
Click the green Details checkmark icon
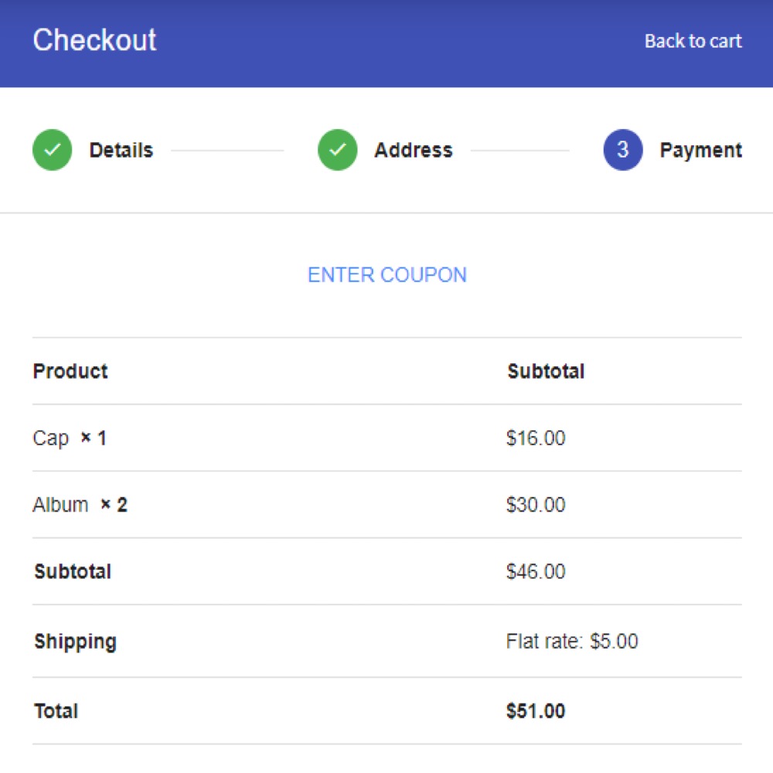[53, 150]
